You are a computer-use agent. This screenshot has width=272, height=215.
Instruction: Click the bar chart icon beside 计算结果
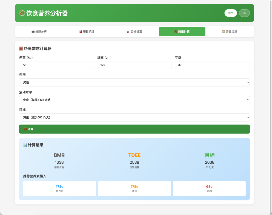(x=24, y=145)
